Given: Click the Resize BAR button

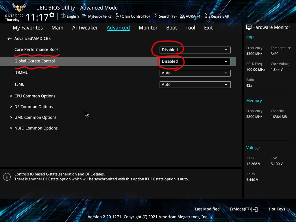Looking at the screenshot, I should [217, 16].
